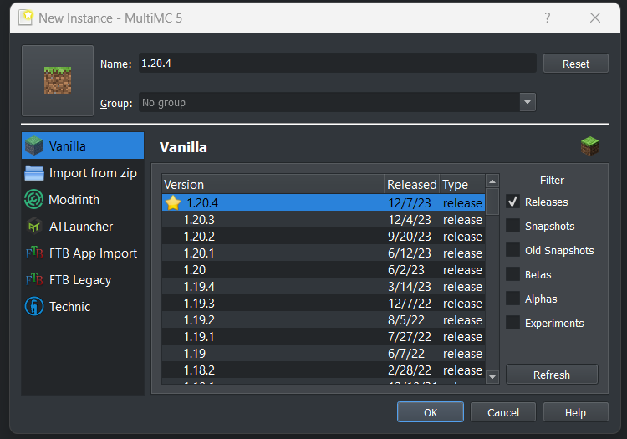Image resolution: width=627 pixels, height=439 pixels.
Task: Select version 1.19.4 row
Action: click(324, 287)
